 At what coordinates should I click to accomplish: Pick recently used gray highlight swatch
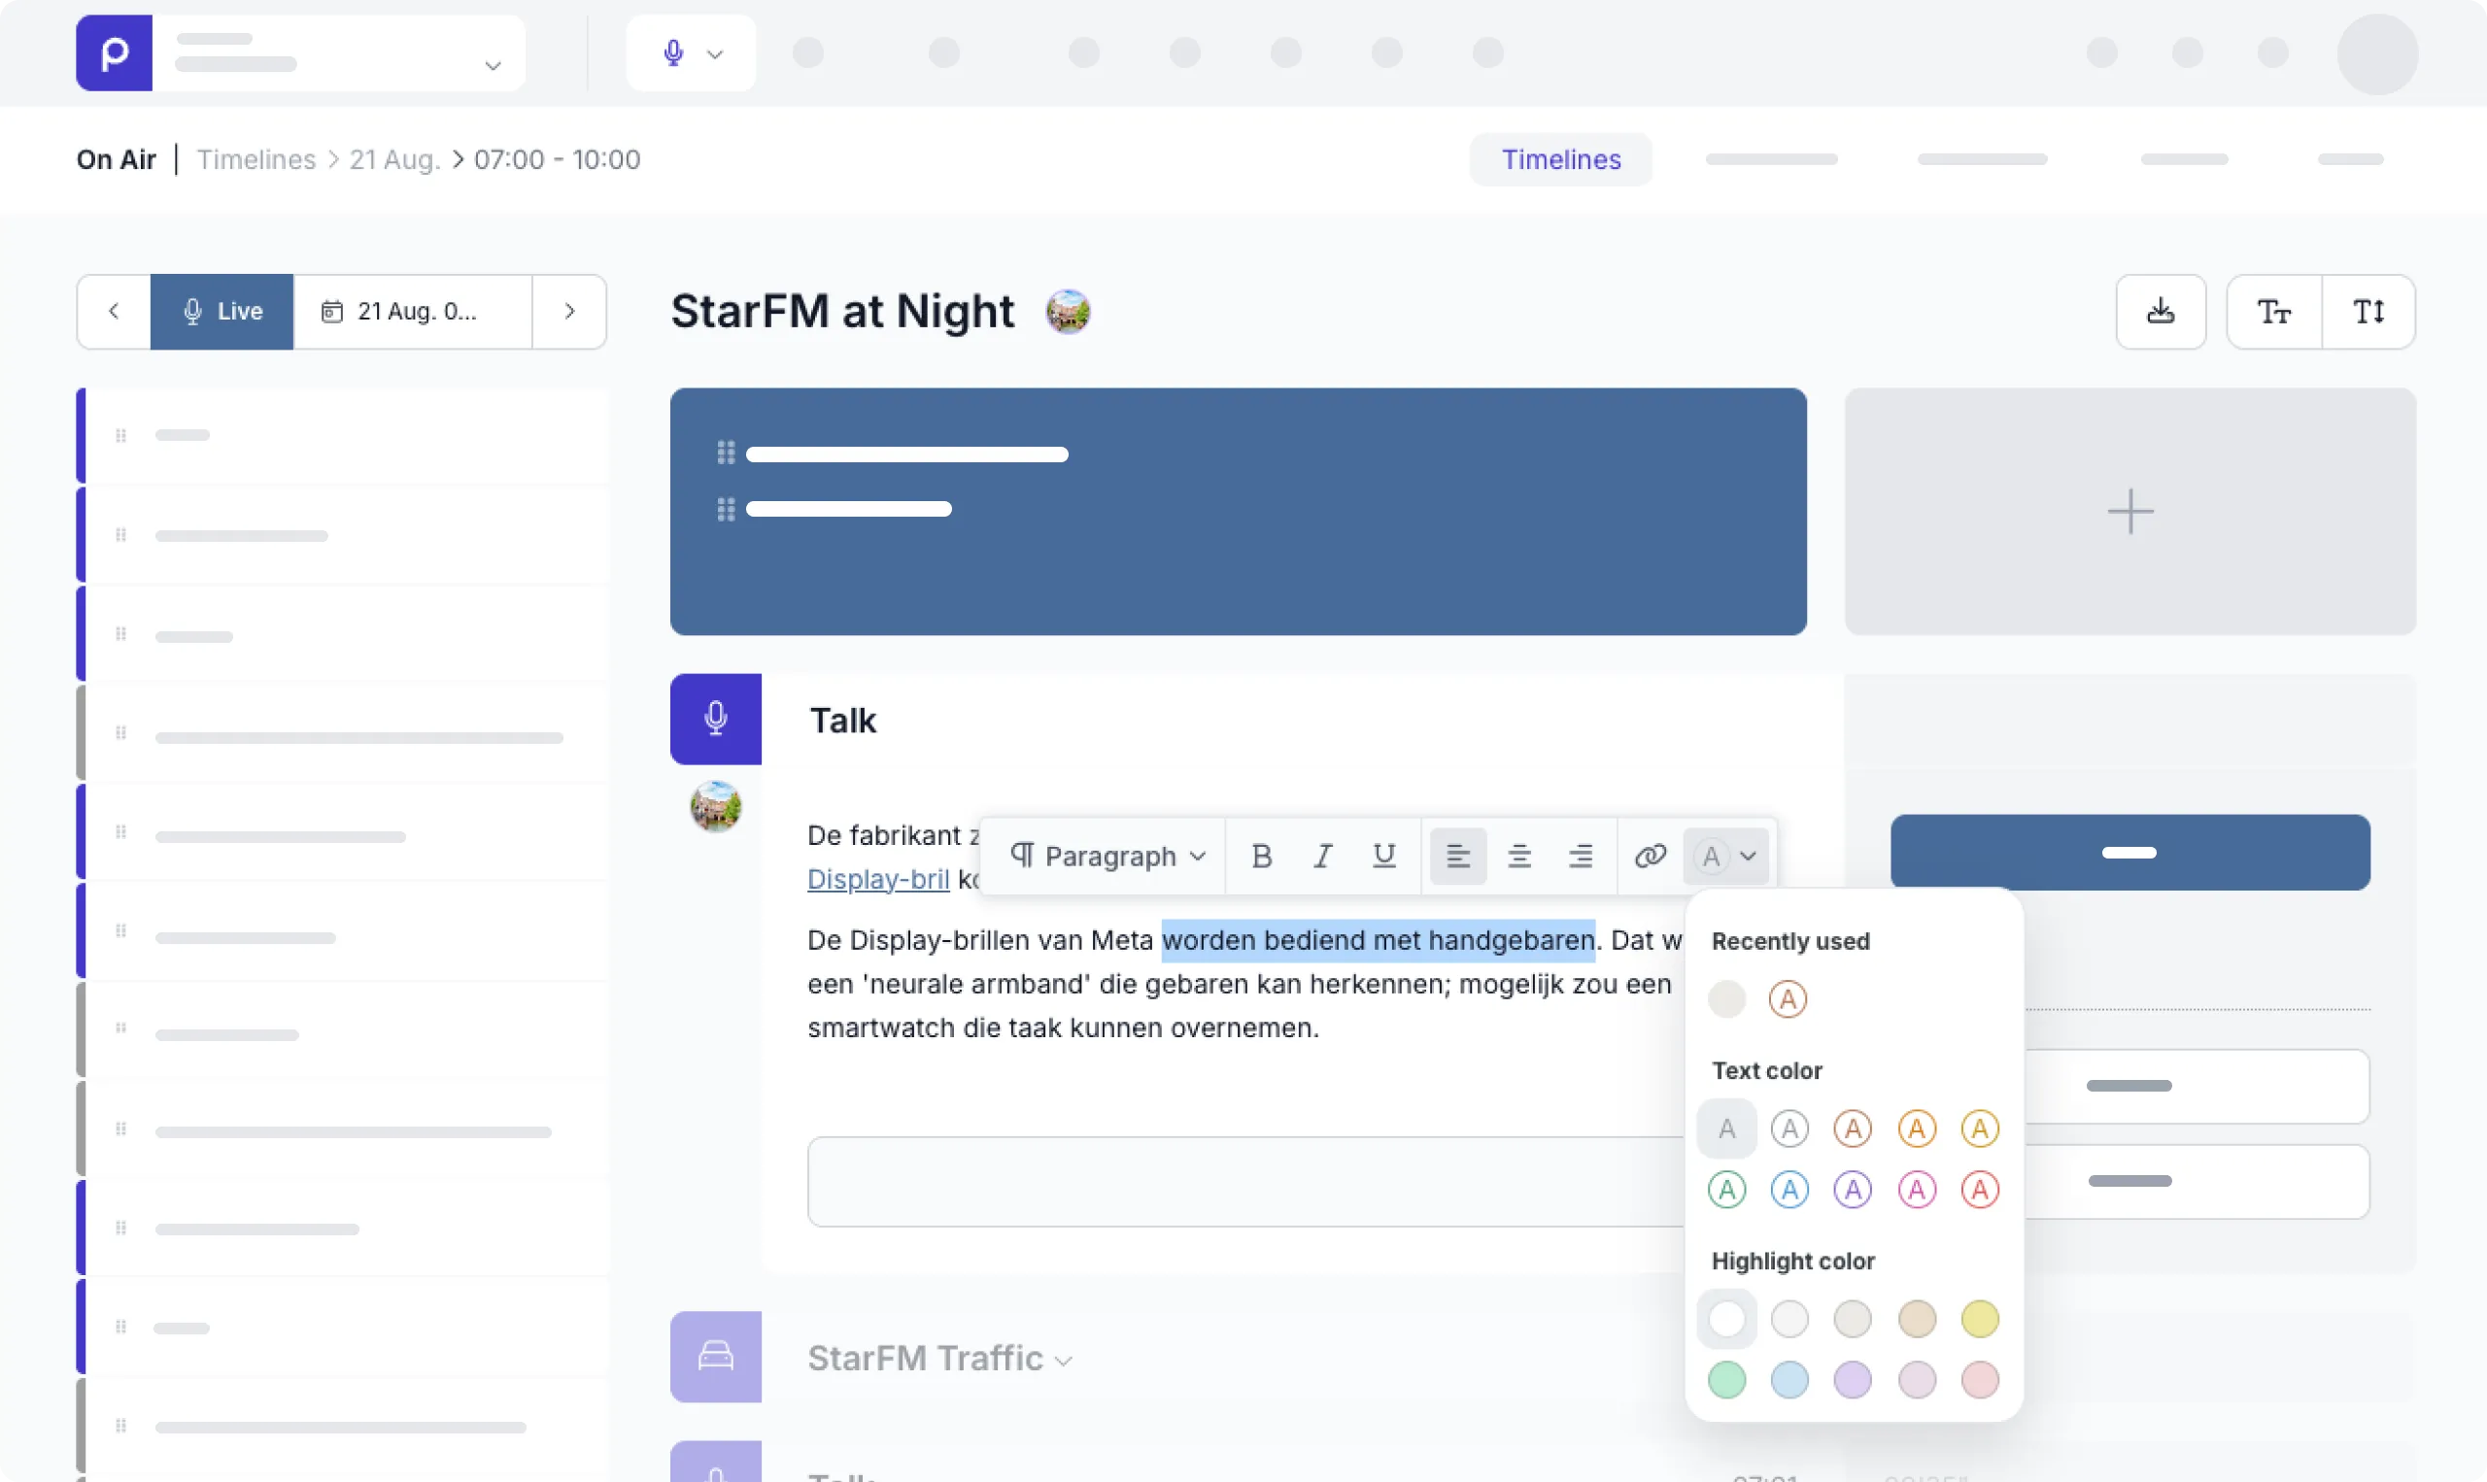1726,998
